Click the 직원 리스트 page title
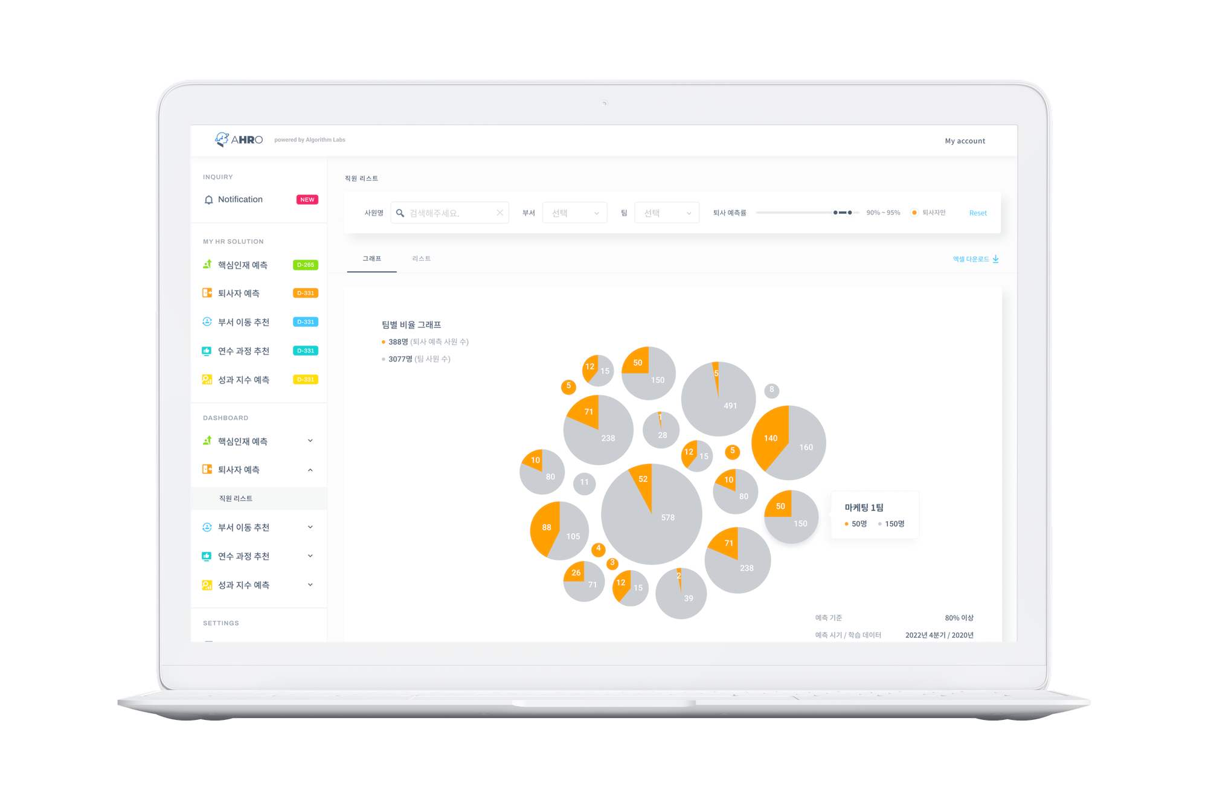Viewport: 1208px width, 805px height. (361, 178)
